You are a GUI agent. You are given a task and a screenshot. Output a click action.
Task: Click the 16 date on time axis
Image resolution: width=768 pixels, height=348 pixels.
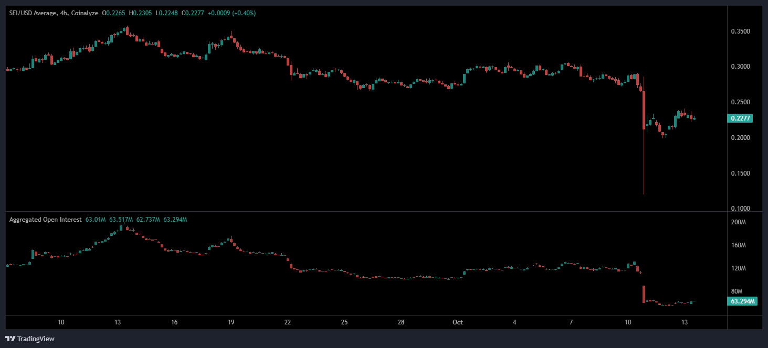pyautogui.click(x=174, y=322)
